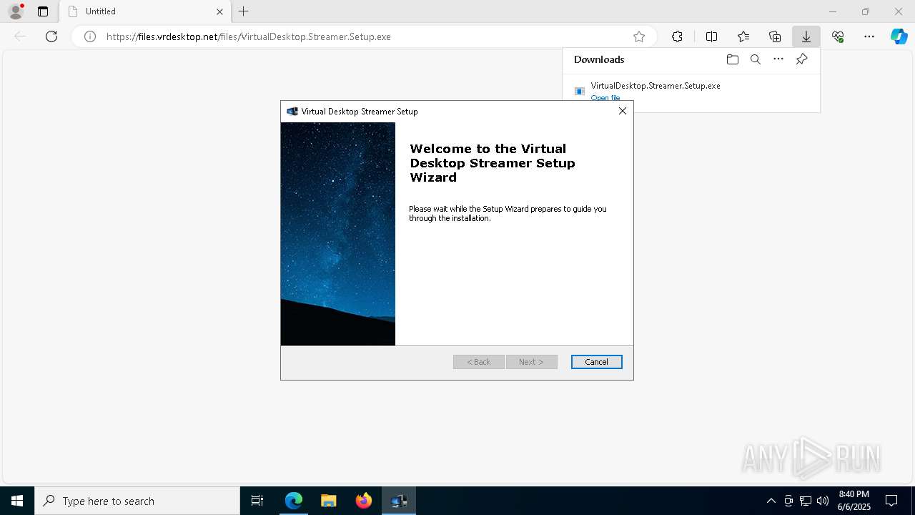View site information icon in address bar
The image size is (915, 515).
point(90,36)
